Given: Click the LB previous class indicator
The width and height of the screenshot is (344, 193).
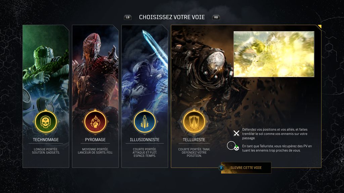Looking at the screenshot, I should (128, 17).
